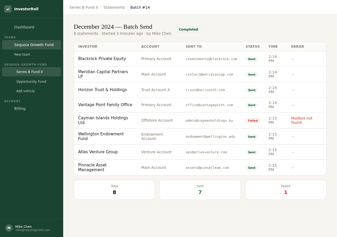Click Batch #14 in the breadcrumb
This screenshot has height=237, width=337.
(x=140, y=7)
